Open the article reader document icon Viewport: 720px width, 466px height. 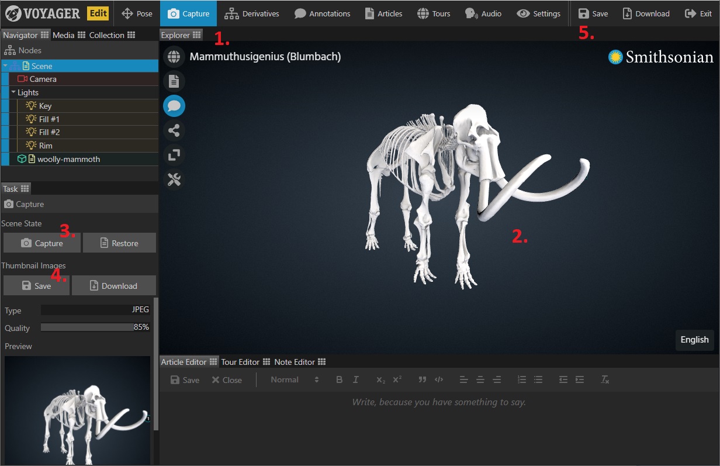pos(174,81)
